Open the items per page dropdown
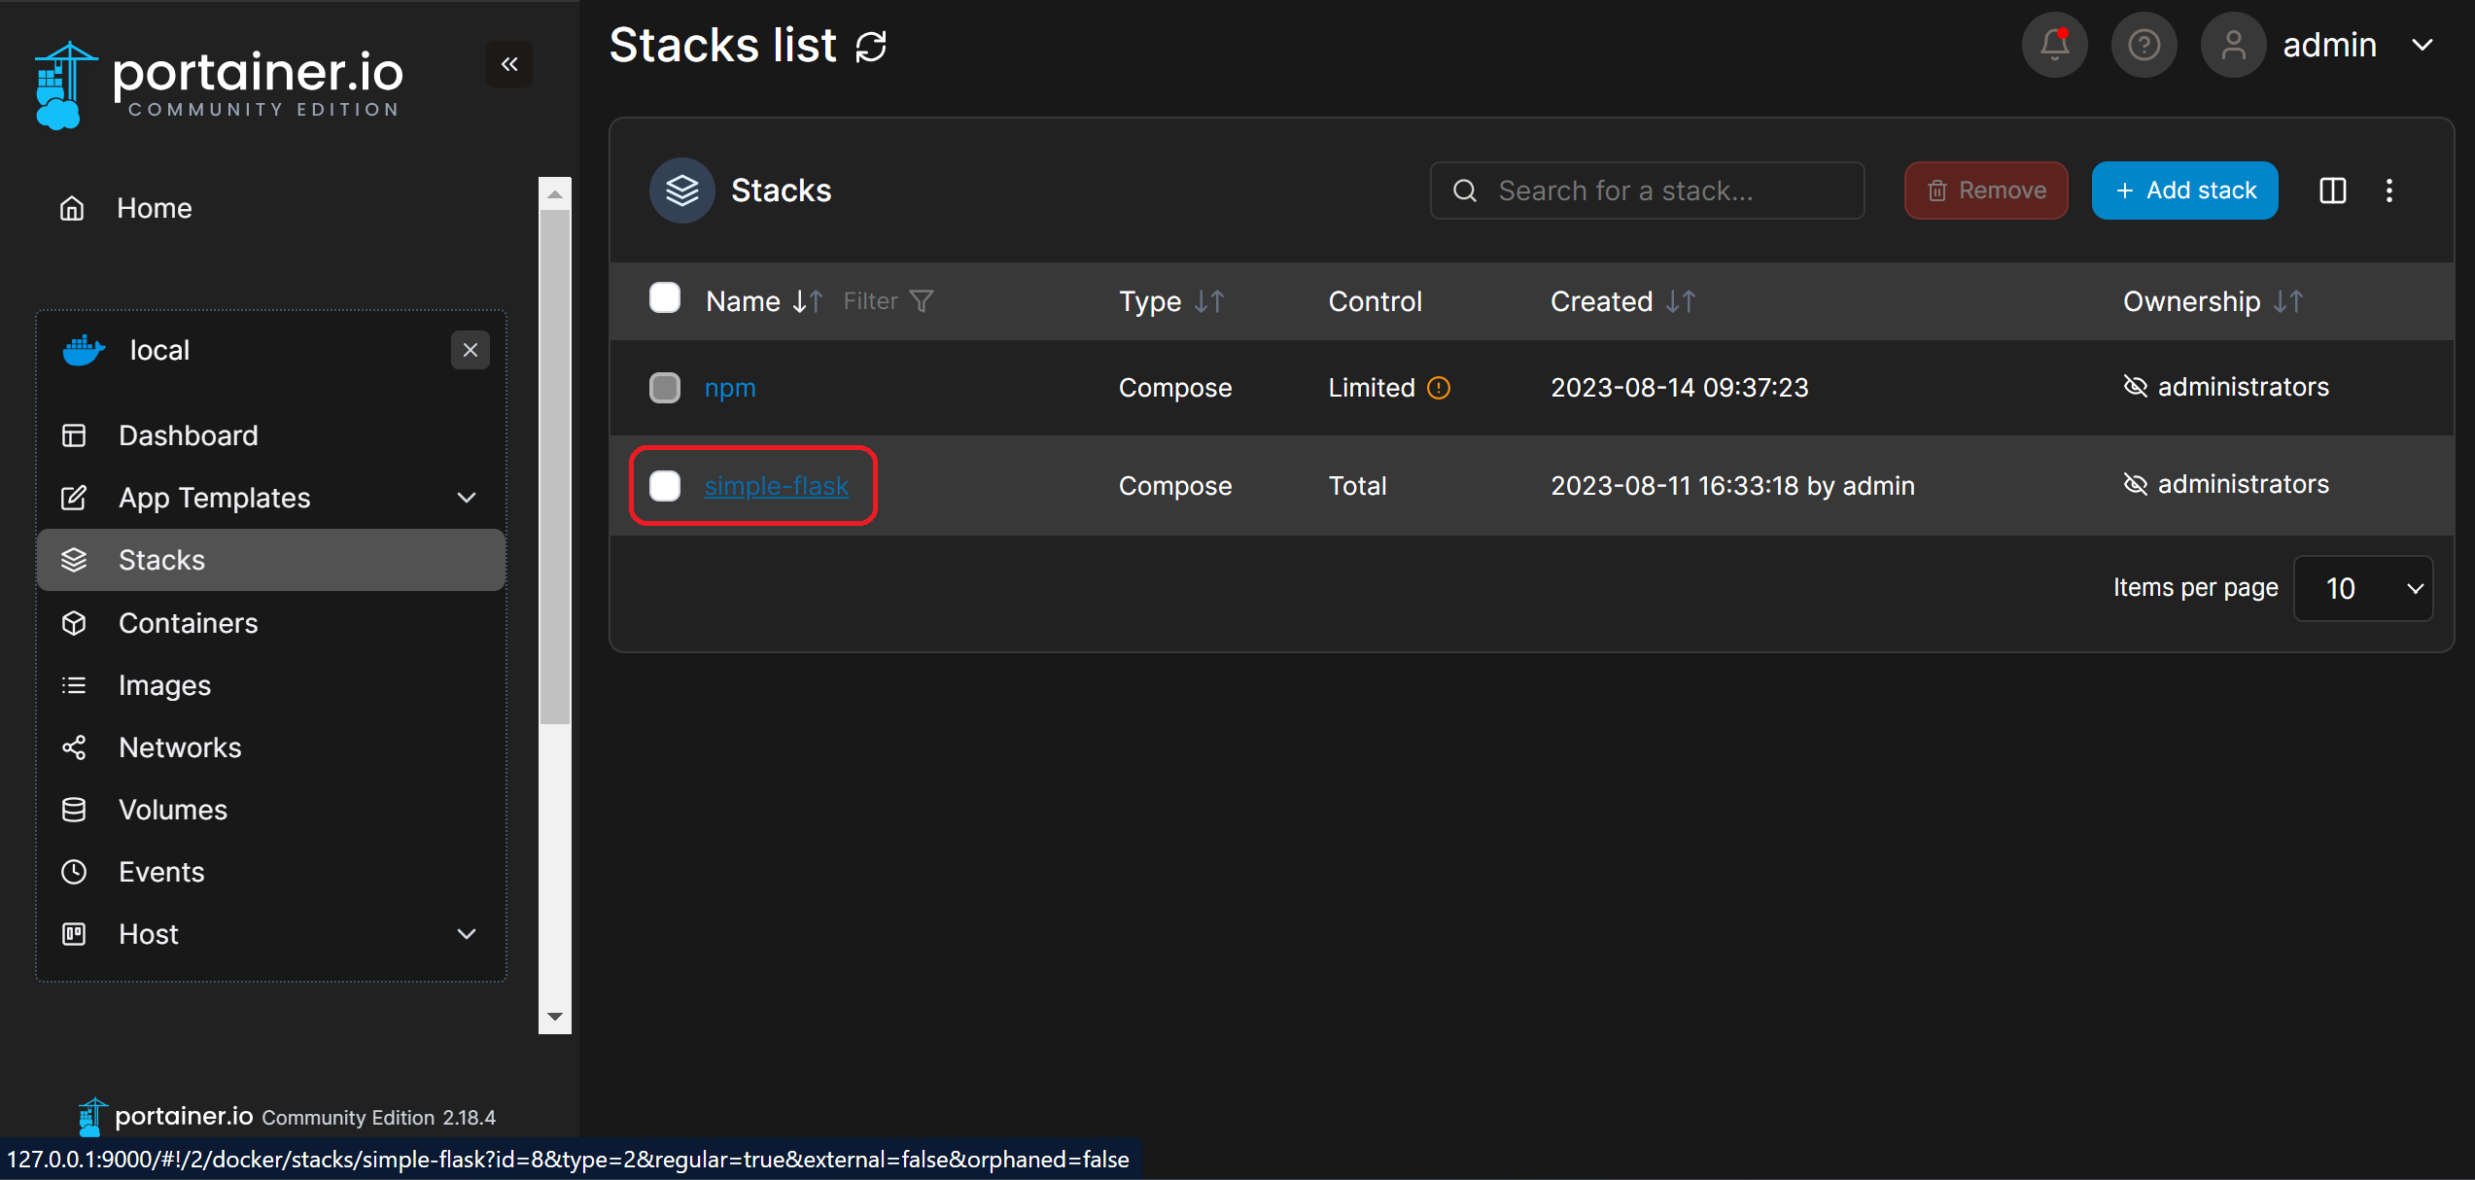Viewport: 2475px width, 1180px height. tap(2362, 588)
